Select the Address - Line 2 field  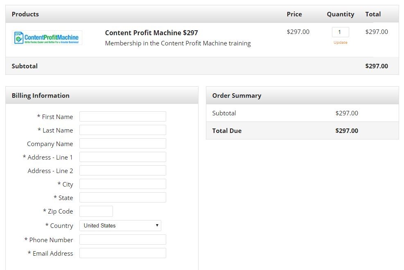point(122,171)
